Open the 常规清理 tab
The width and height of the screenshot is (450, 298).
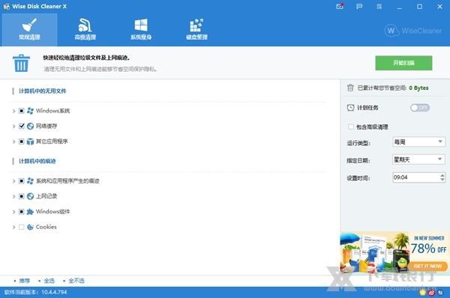[29, 30]
